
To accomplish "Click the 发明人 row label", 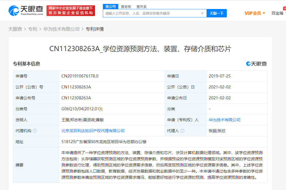I will pos(21,120).
